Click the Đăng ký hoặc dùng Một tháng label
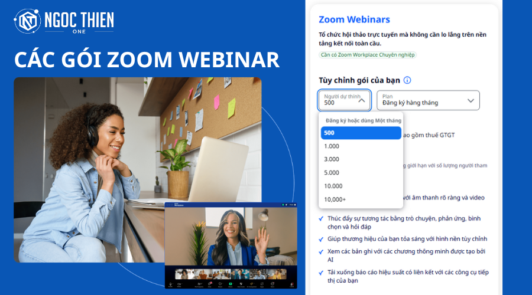This screenshot has width=532, height=295. 364,120
